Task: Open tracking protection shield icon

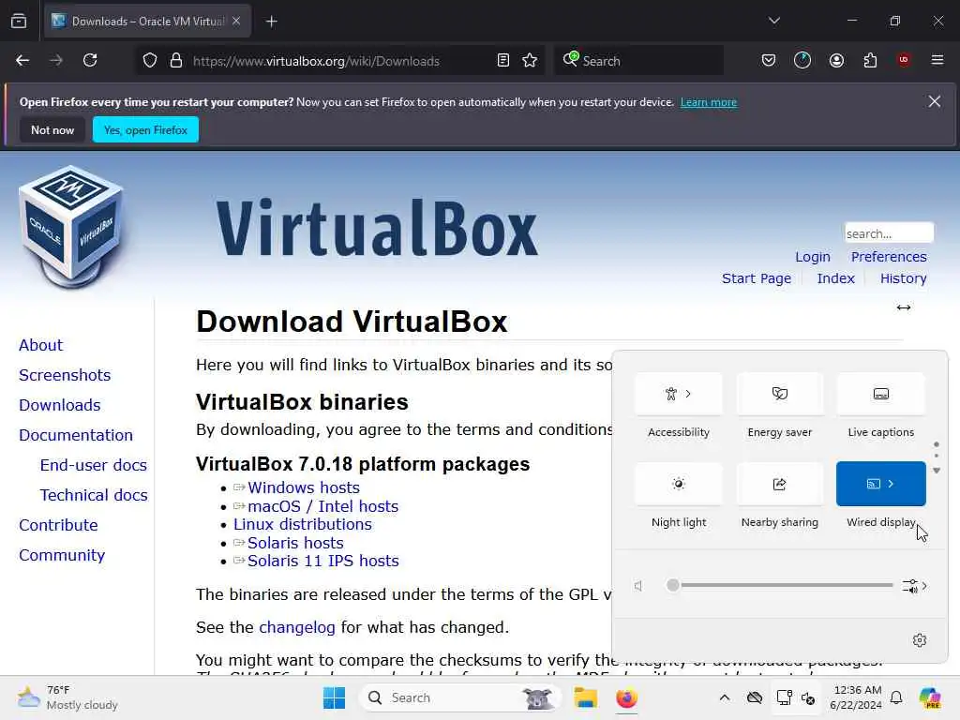Action: pyautogui.click(x=150, y=60)
